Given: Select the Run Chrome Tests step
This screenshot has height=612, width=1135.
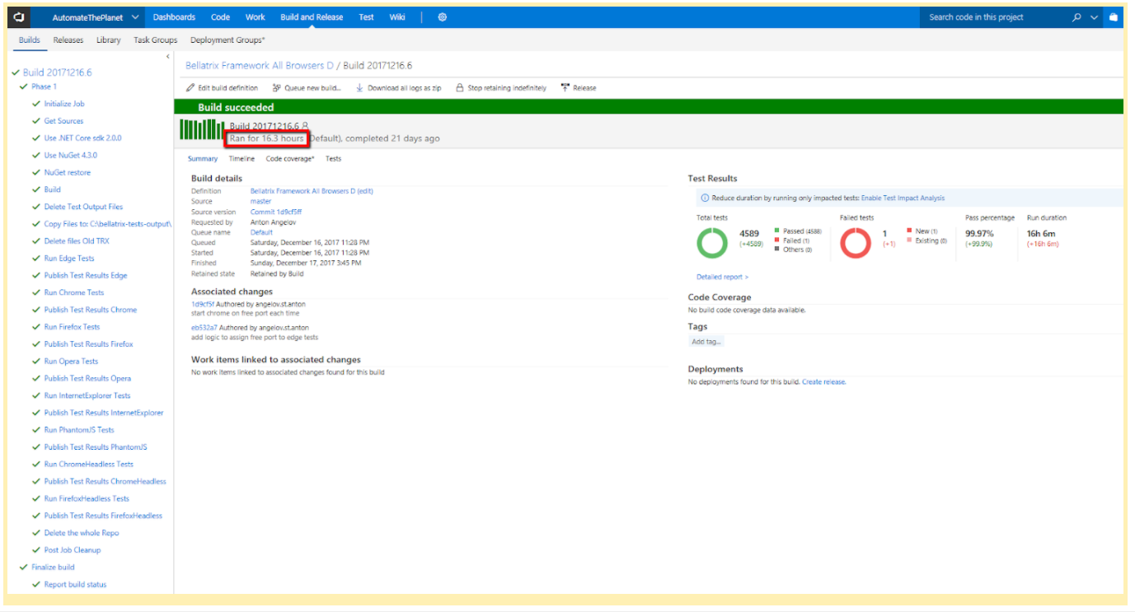Looking at the screenshot, I should pos(74,292).
